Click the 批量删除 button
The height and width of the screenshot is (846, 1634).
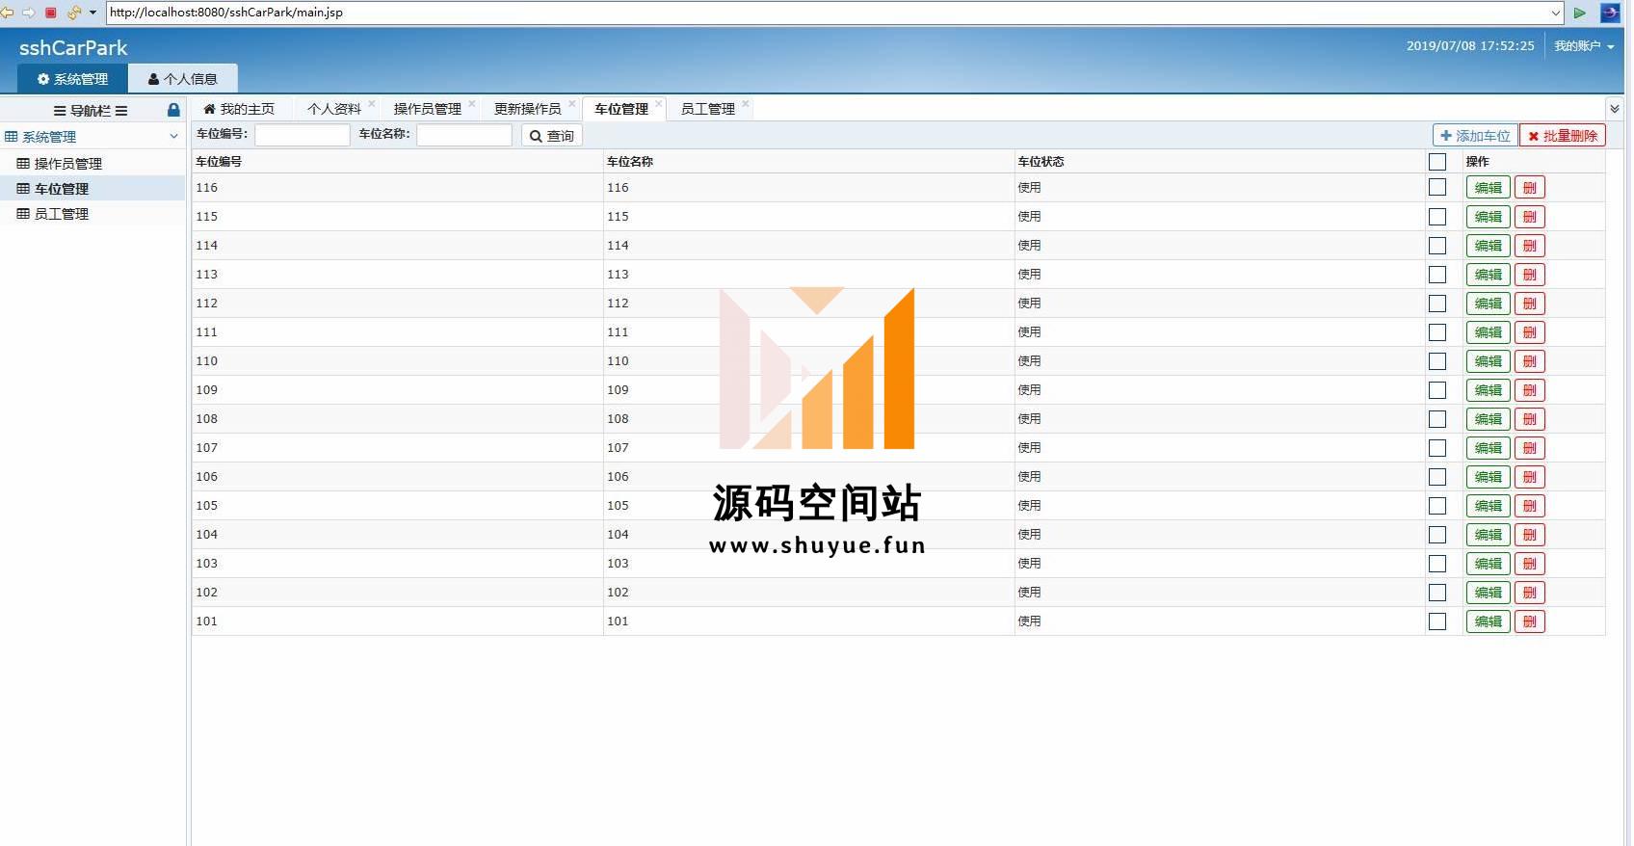click(1563, 136)
